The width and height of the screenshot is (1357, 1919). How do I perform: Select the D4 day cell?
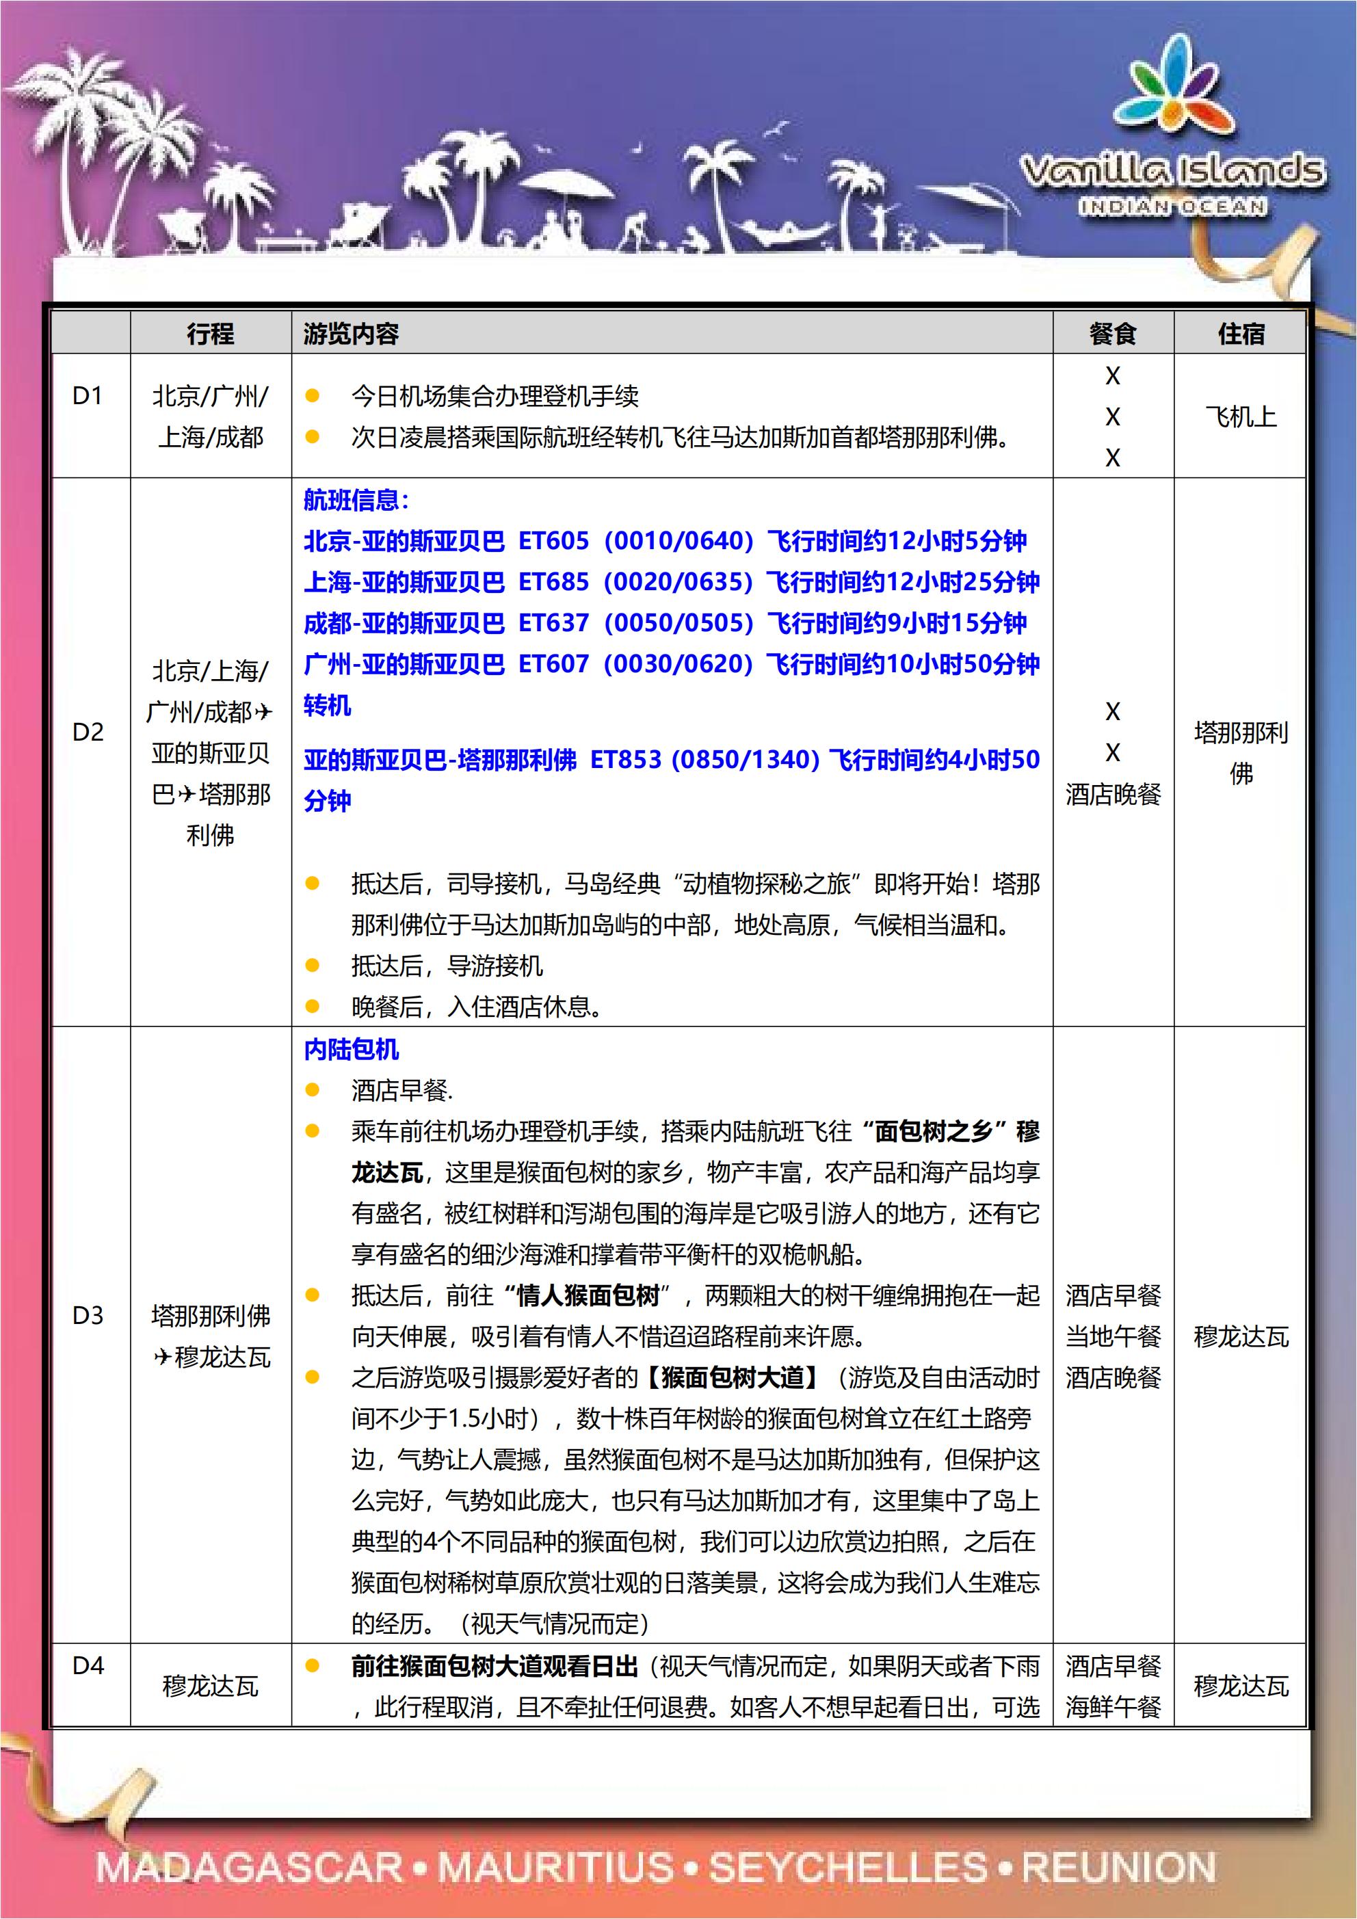(88, 1666)
